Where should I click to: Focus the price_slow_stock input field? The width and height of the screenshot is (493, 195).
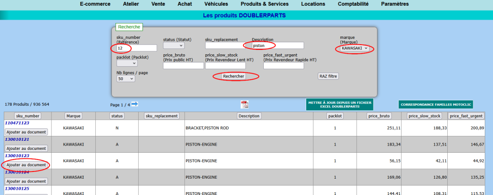click(225, 65)
